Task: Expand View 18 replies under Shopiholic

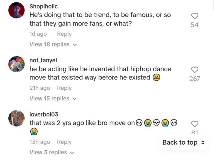Action: coord(53,44)
